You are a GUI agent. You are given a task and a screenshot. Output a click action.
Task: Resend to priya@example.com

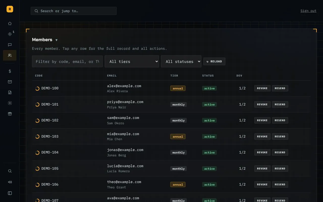tap(280, 104)
